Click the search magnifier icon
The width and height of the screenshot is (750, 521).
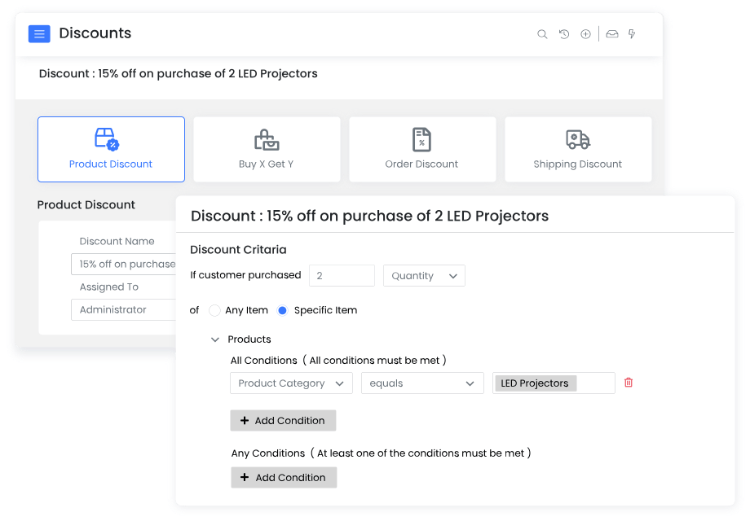click(542, 34)
